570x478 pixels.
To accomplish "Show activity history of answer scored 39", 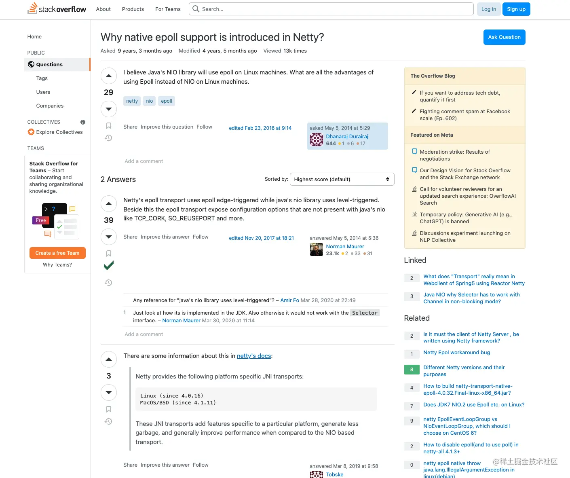I will pyautogui.click(x=108, y=283).
